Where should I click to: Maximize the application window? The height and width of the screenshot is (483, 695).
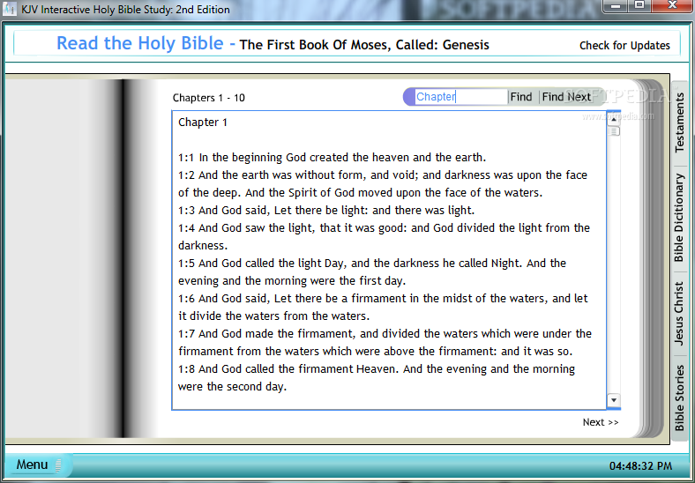click(639, 6)
